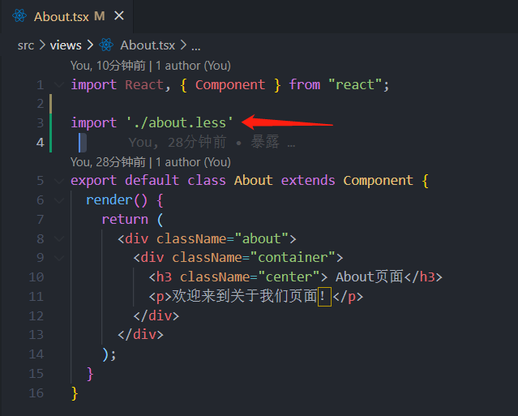Screen dimensions: 518x416
Task: Click line number 1 in the gutter
Action: tap(41, 85)
